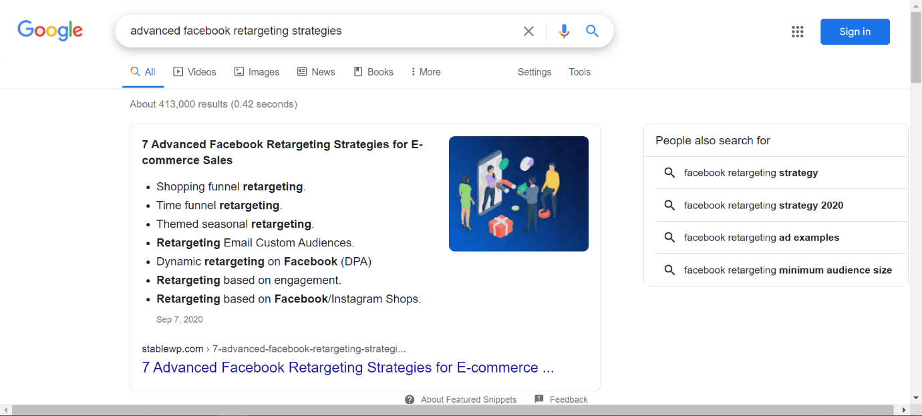Search for 'facebook retargeting strategy'
This screenshot has height=416, width=922.
[751, 173]
